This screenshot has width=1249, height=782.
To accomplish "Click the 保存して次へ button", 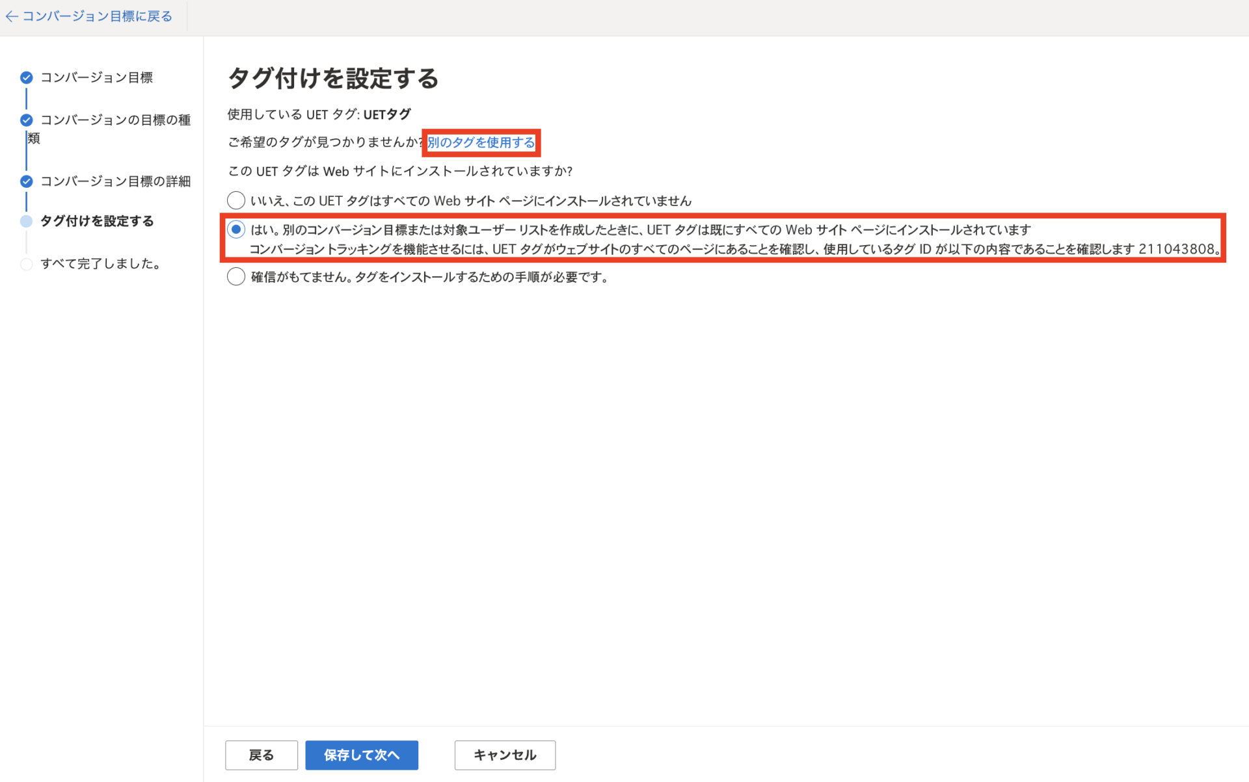I will (x=362, y=755).
